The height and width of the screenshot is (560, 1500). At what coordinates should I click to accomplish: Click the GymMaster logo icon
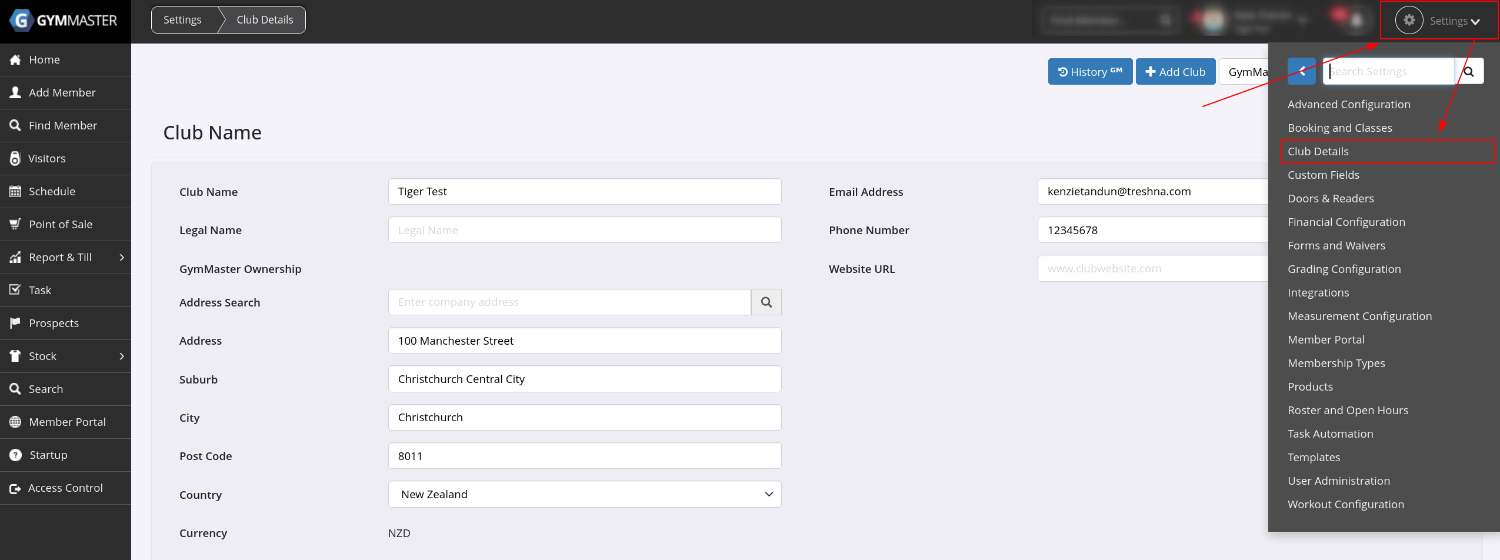click(x=21, y=21)
